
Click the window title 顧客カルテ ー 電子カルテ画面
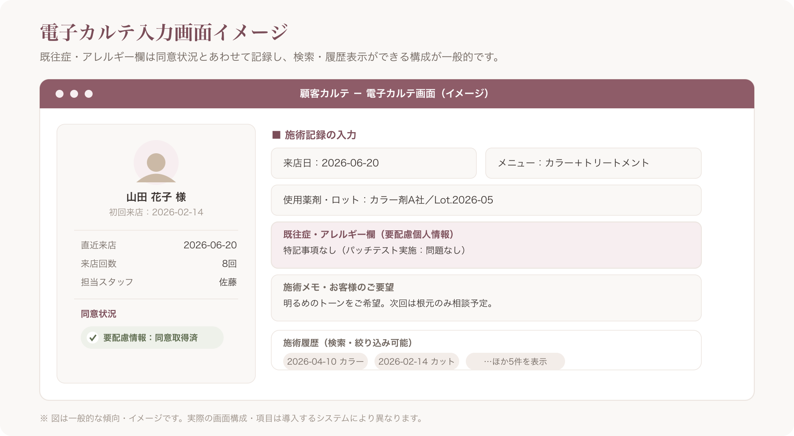pos(394,93)
